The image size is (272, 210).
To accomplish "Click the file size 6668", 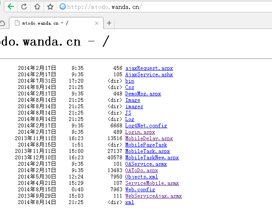I will 116,125.
